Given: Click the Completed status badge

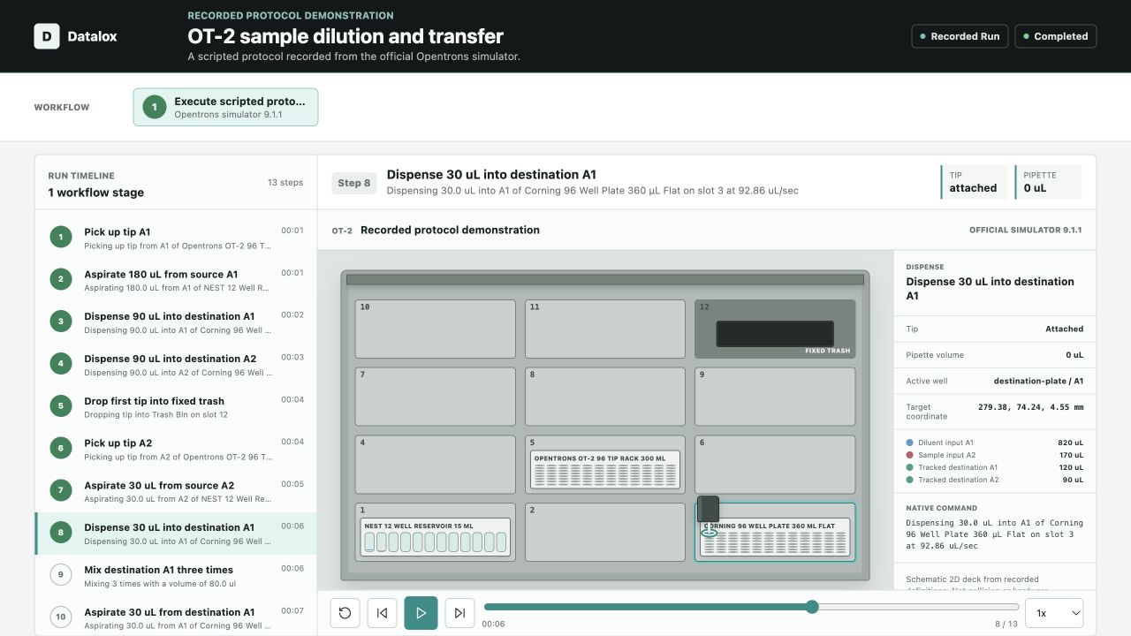Looking at the screenshot, I should [1056, 36].
